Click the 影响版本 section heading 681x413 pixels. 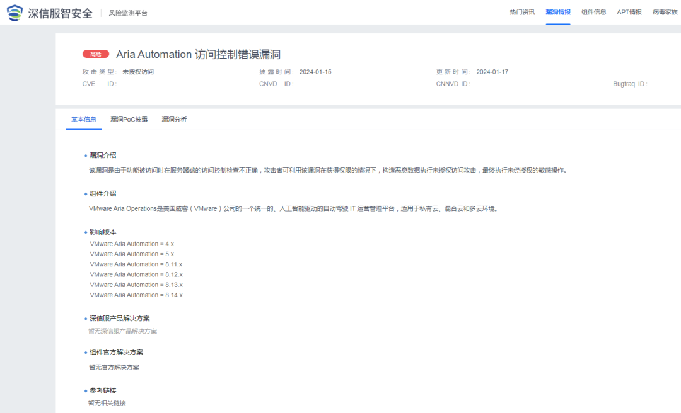click(103, 232)
